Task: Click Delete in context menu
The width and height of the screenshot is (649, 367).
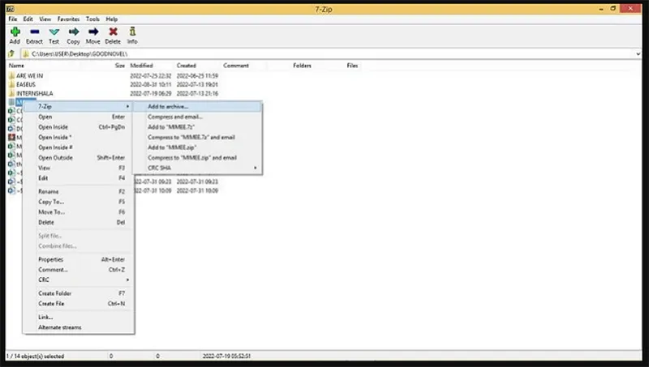Action: click(79, 222)
